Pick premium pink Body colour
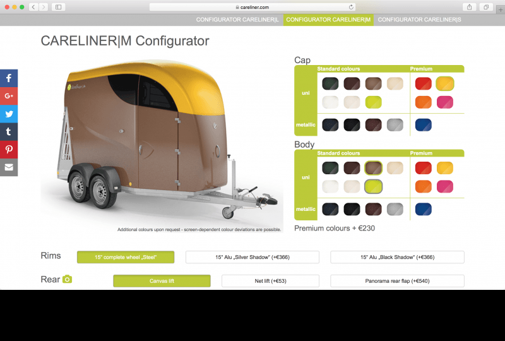505x341 pixels. click(445, 187)
